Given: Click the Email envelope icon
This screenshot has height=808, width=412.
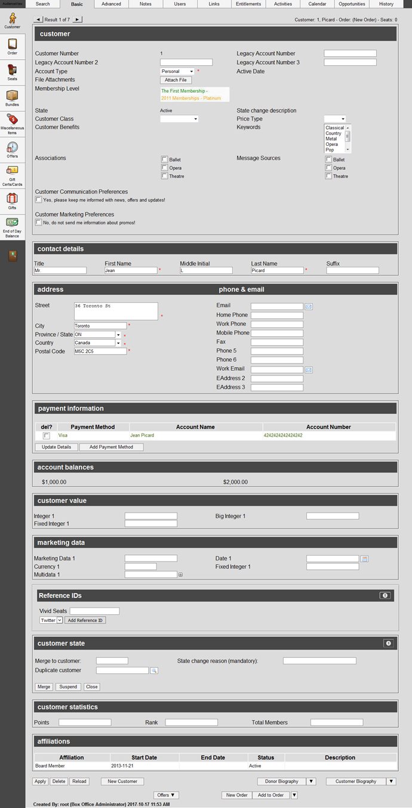Looking at the screenshot, I should tap(309, 306).
